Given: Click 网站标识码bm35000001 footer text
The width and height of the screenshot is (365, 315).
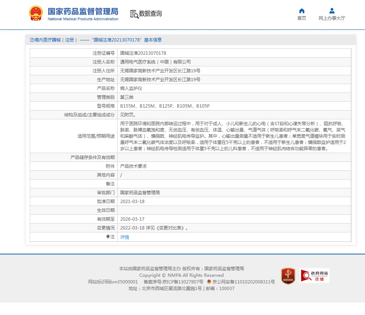Looking at the screenshot, I should 113,282.
